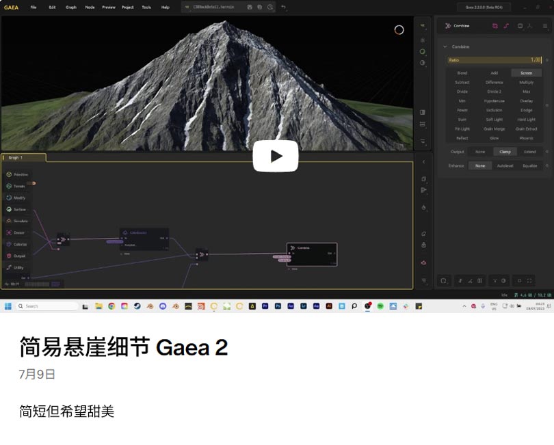Screen dimensions: 554x445
Task: Click the Output node category icon
Action: point(9,256)
